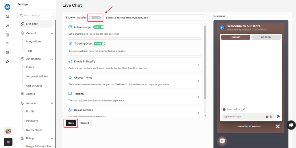Click the Agents people icon in sidebar
Image resolution: width=296 pixels, height=148 pixels.
pos(23,94)
